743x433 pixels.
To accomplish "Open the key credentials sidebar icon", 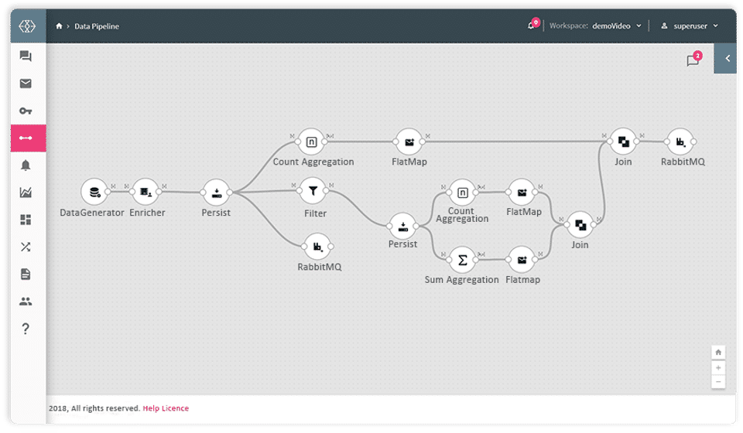I will [26, 111].
